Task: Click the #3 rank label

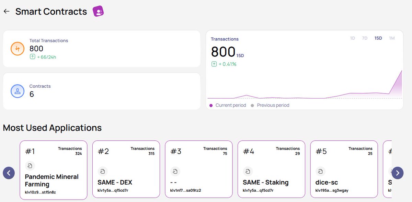Action: 176,151
